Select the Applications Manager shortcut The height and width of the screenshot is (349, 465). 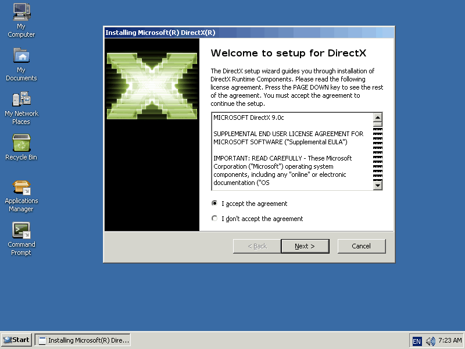(x=22, y=196)
